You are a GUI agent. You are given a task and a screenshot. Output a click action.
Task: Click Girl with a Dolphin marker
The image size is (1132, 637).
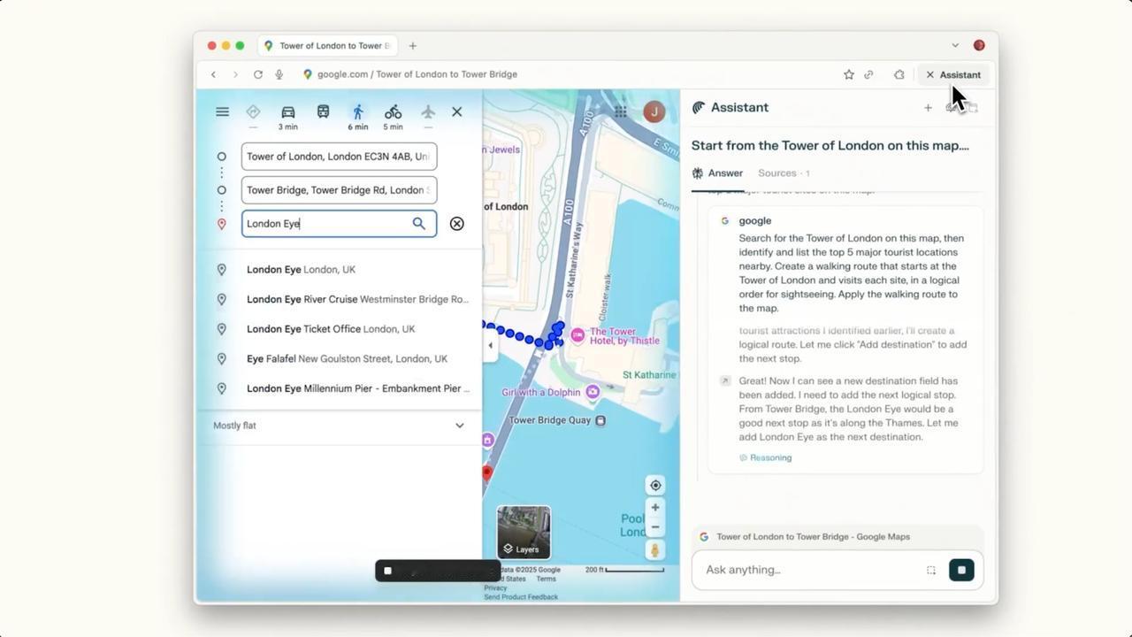(593, 392)
